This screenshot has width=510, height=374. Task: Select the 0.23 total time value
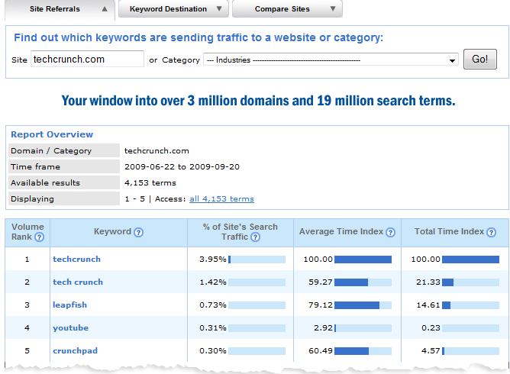point(431,327)
